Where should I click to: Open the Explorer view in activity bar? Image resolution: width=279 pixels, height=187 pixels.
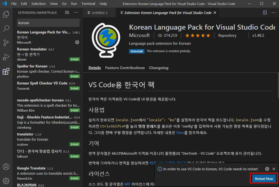6,14
